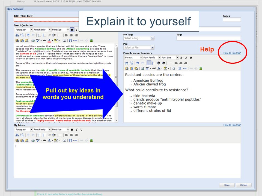
Task: Toggle Underline in My Ideas toolbar
Action: [x=81, y=130]
